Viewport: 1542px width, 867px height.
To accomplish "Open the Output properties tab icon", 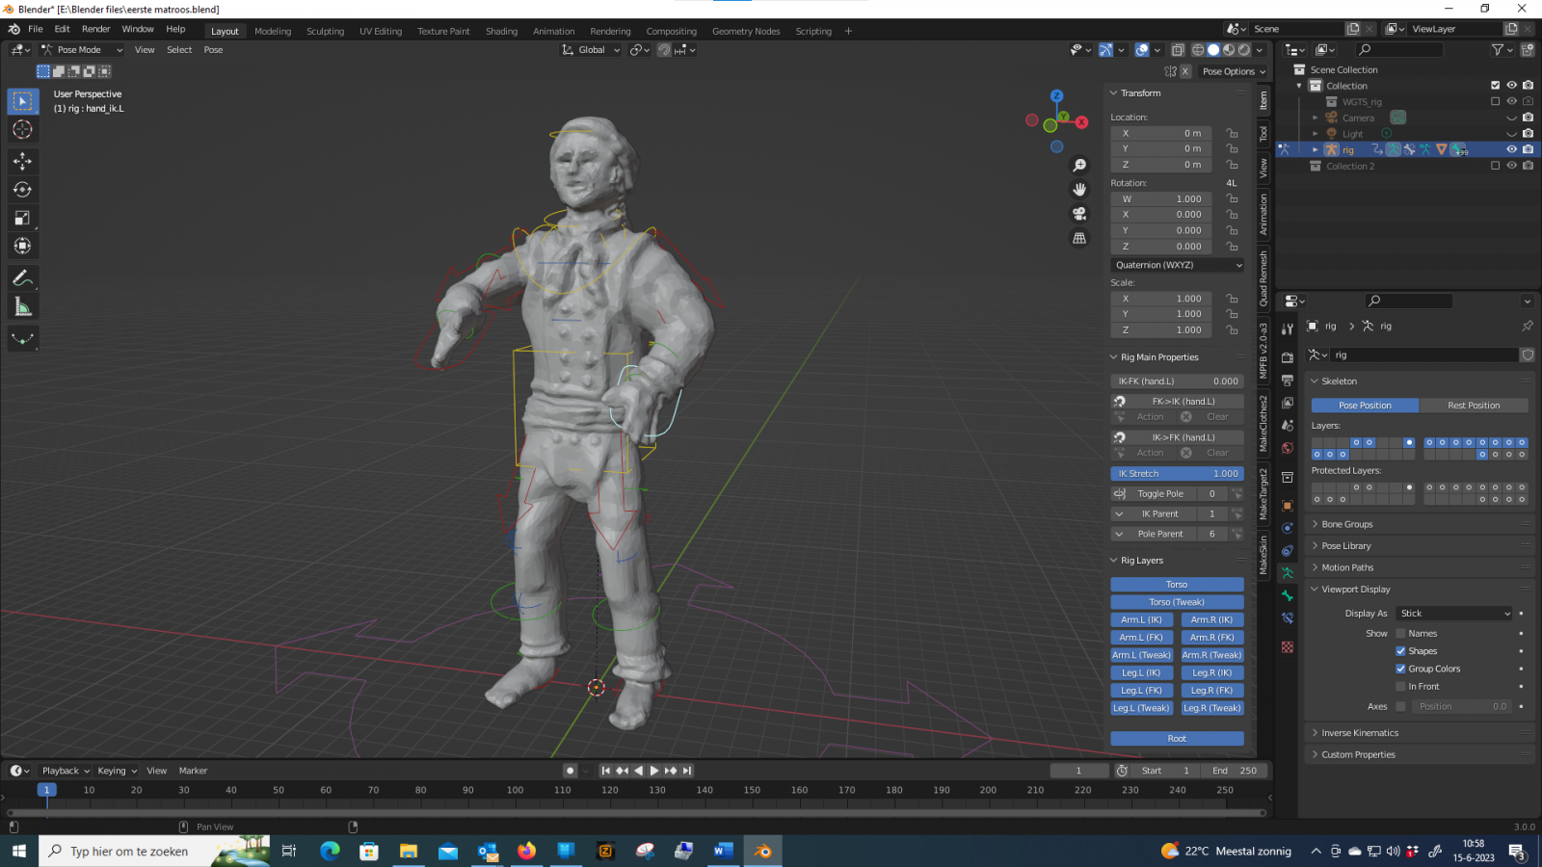I will 1288,381.
